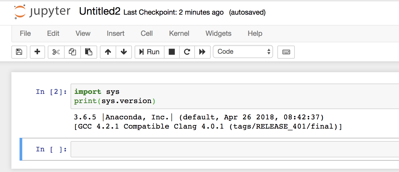Click the Jupyter logo link
The image size is (399, 172).
[x=42, y=12]
